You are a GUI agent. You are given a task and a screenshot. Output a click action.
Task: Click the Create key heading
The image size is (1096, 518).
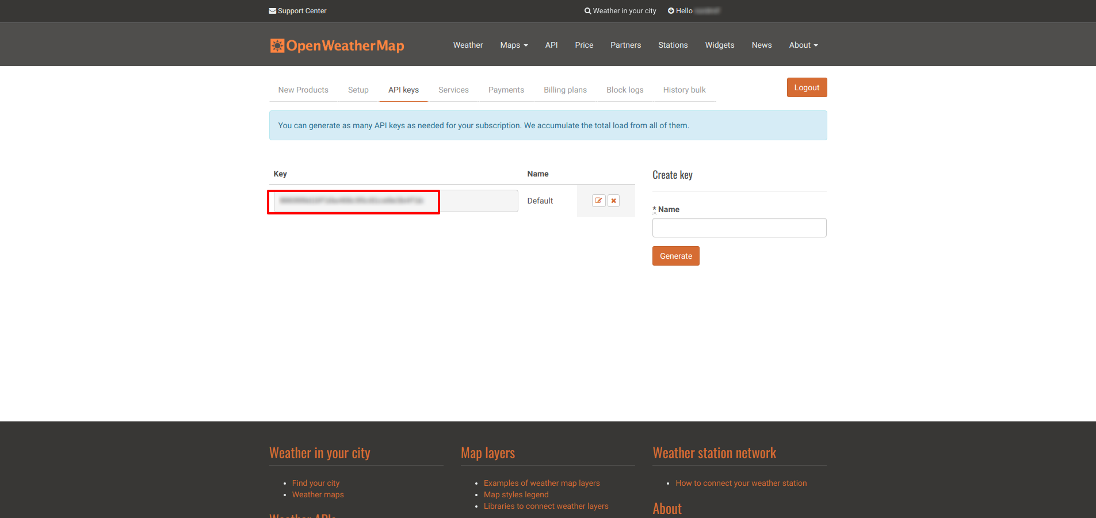pos(673,175)
